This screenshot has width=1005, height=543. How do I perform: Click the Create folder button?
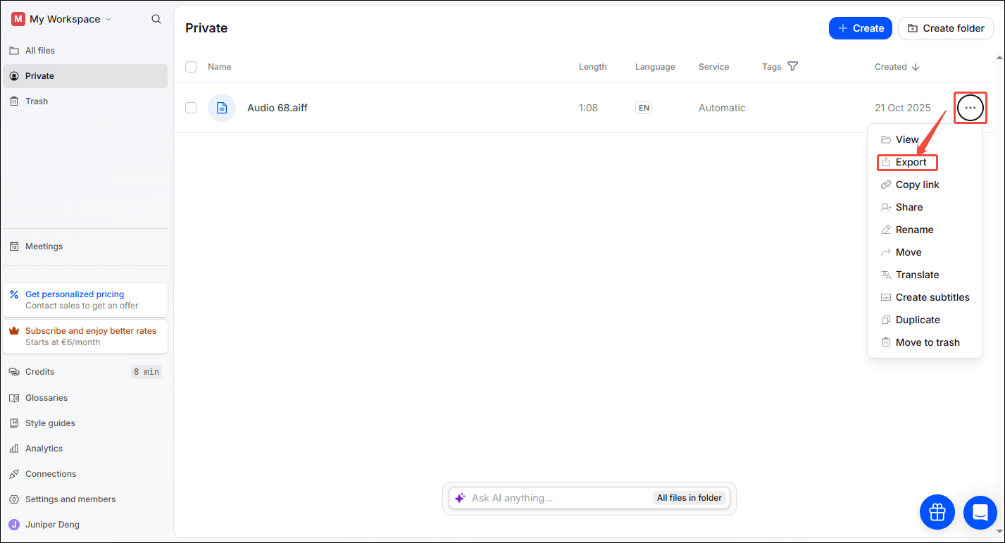point(946,28)
